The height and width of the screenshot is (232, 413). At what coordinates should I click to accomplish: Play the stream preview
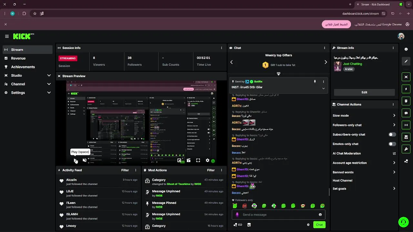75,160
